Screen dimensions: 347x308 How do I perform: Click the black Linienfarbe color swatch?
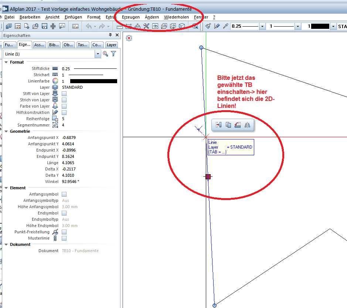tap(93, 81)
